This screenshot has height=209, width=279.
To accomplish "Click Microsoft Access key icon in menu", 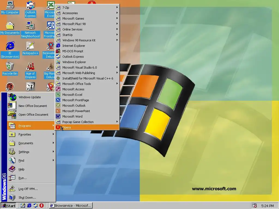I will (58, 89).
